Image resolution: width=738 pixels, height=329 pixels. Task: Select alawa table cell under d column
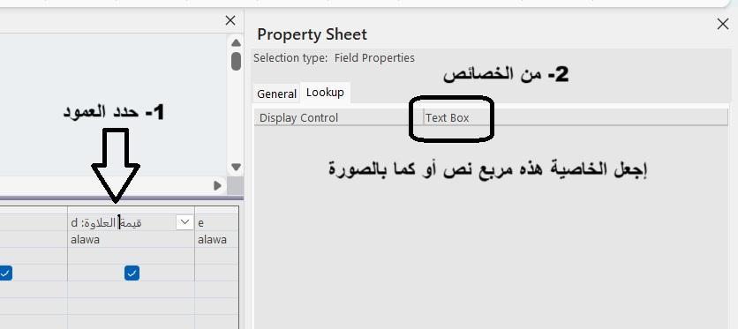[131, 239]
